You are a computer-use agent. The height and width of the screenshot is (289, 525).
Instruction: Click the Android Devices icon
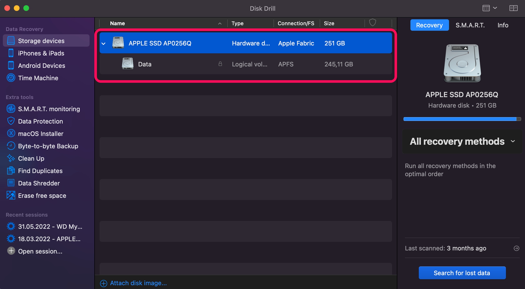(x=11, y=65)
